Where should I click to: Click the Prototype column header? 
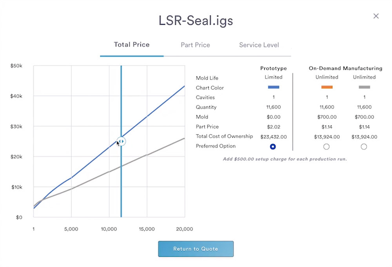[273, 68]
